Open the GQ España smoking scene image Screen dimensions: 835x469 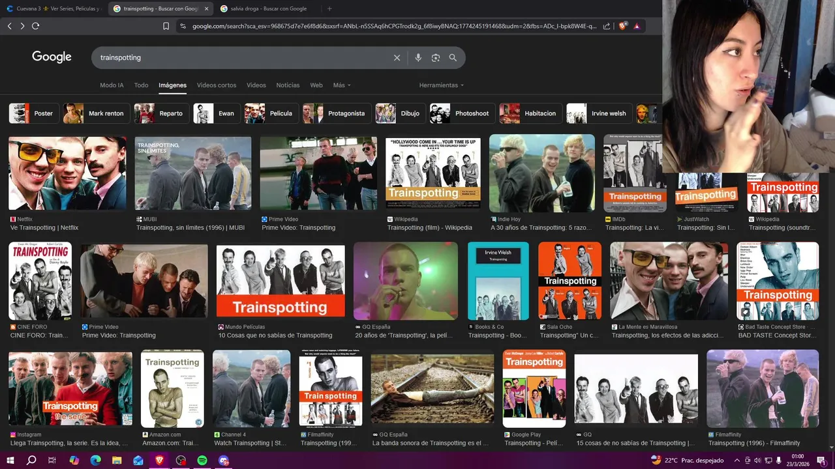tap(406, 281)
